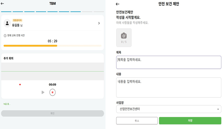223x129 pixels.
Task: Click into the 내용 text area
Action: coord(169,87)
